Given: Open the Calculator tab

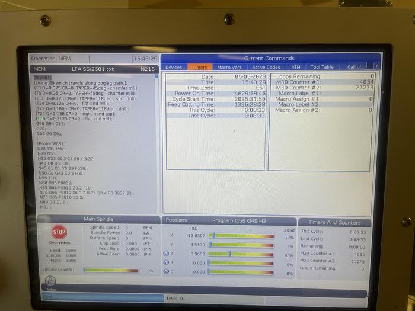Looking at the screenshot, I should (x=356, y=68).
